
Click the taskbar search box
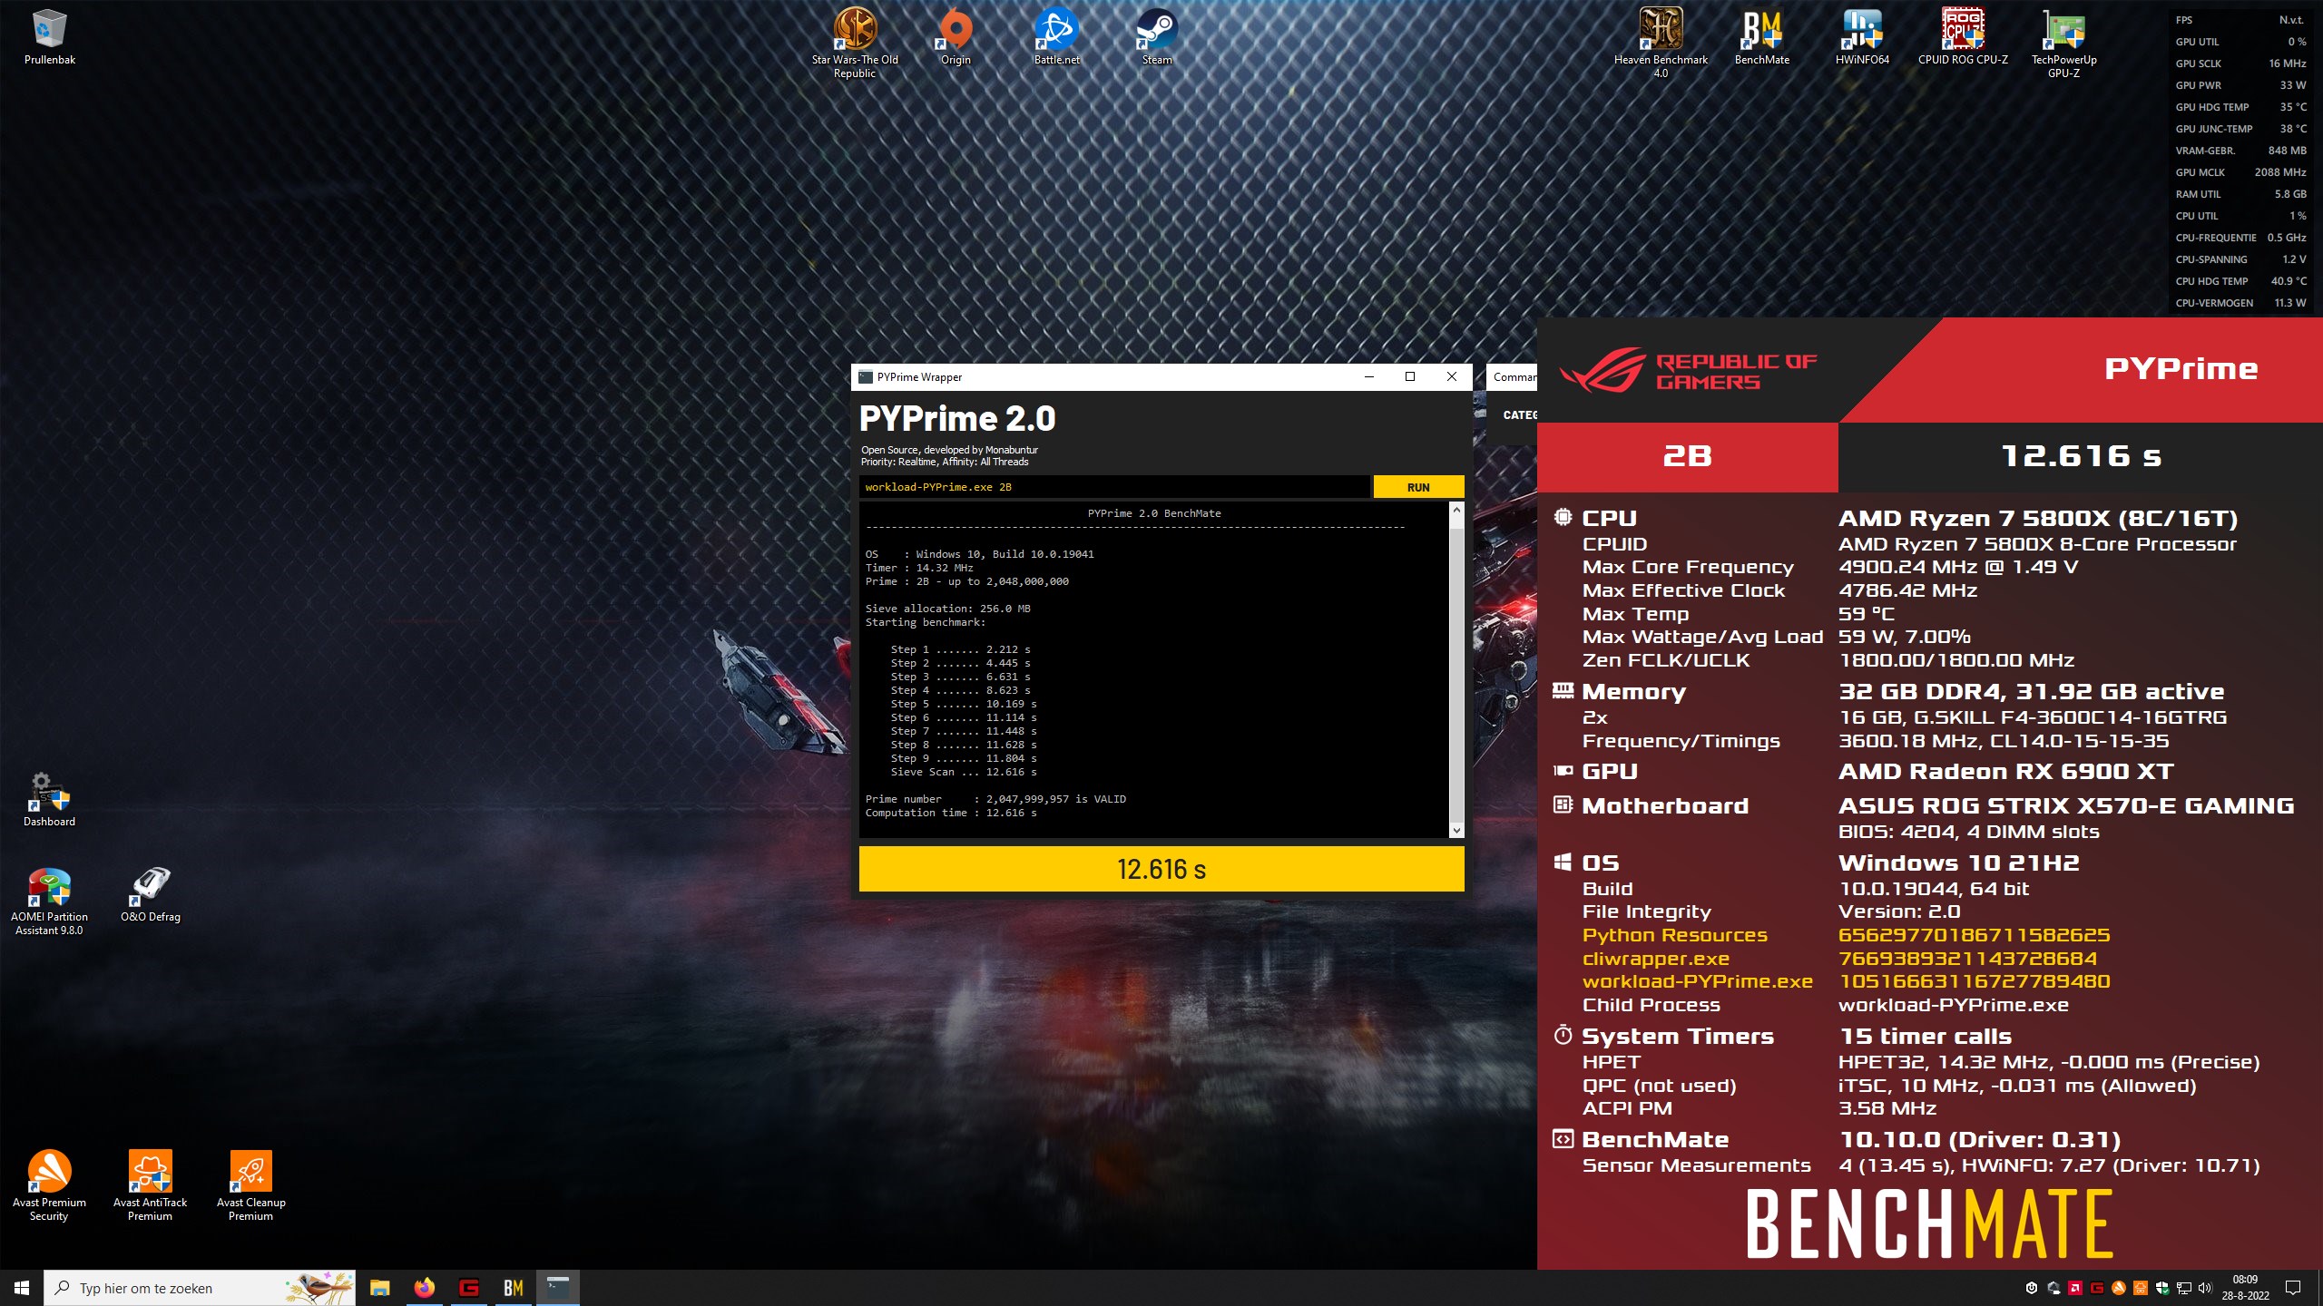pos(200,1288)
